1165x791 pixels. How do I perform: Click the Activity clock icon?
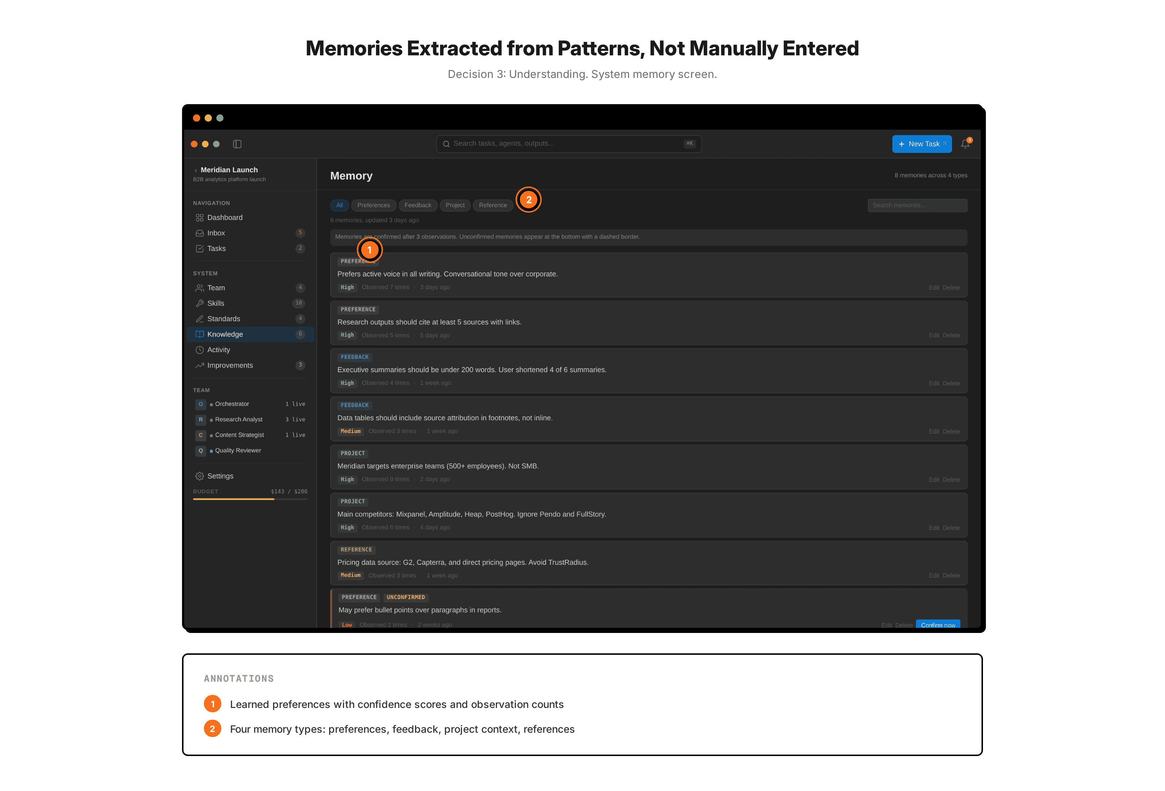[200, 350]
